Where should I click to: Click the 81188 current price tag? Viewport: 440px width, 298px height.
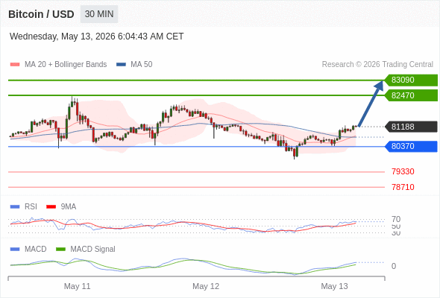click(x=411, y=127)
